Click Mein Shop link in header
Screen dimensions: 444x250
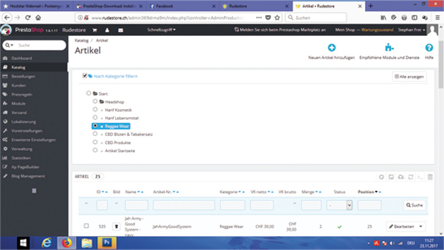click(x=345, y=30)
